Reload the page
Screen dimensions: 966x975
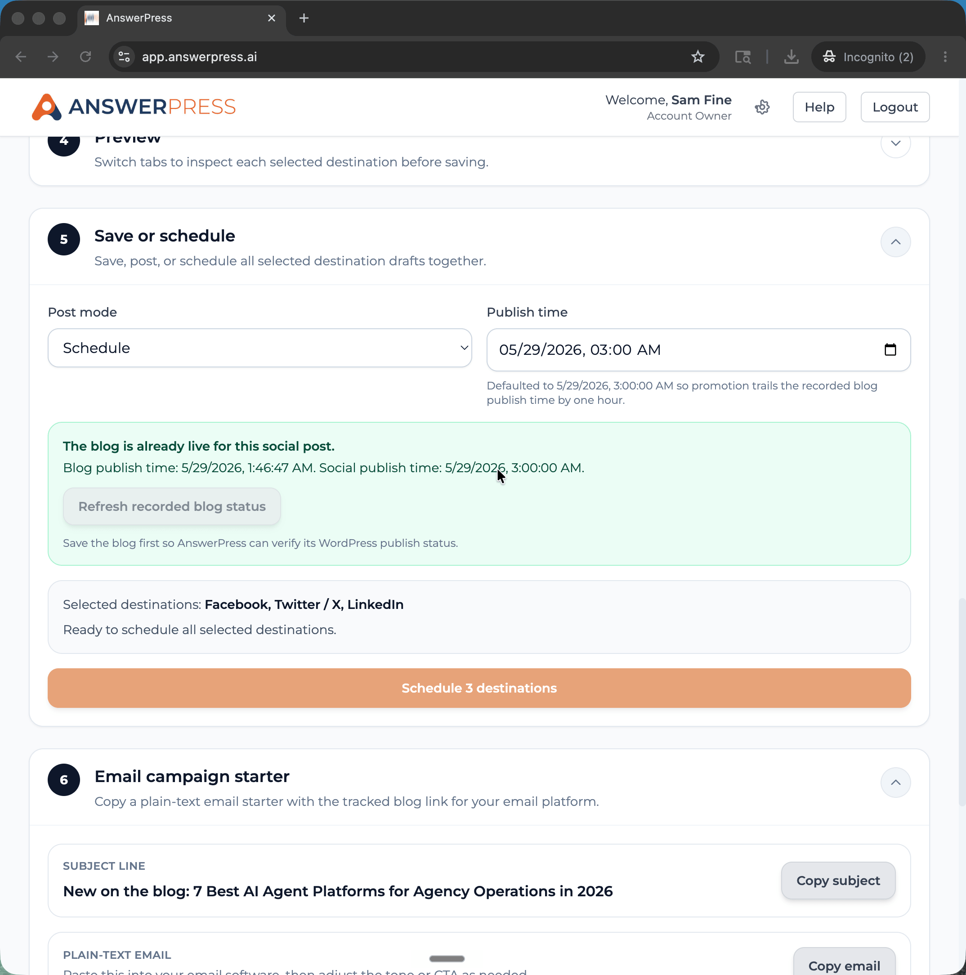[x=85, y=57]
